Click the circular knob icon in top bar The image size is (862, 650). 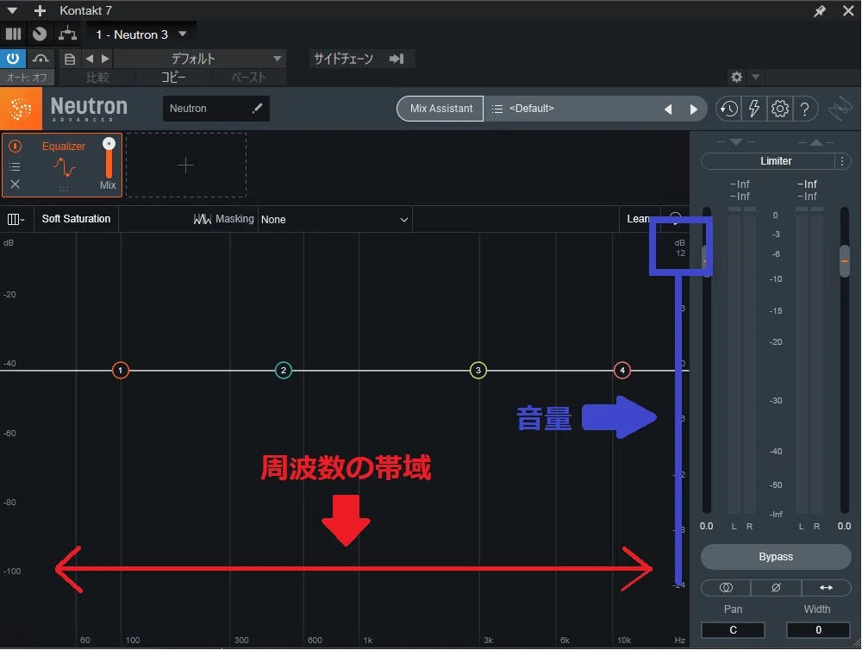[40, 34]
